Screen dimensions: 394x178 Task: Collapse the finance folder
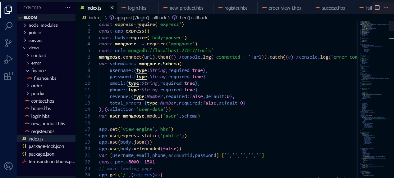tap(38, 71)
